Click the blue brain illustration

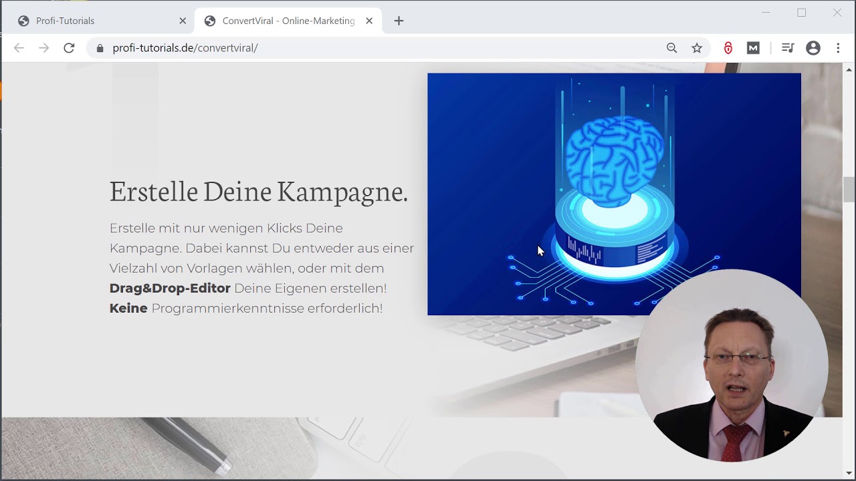(614, 194)
